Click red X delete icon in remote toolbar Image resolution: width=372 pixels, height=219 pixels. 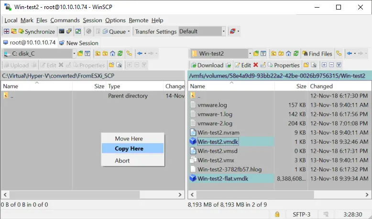pyautogui.click(x=255, y=65)
